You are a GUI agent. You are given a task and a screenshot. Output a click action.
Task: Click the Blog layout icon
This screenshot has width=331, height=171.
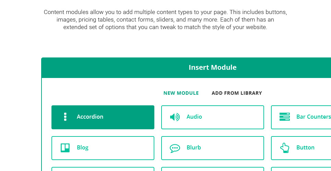[x=65, y=148]
